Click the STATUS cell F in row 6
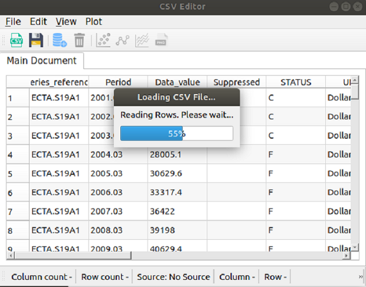Viewport: 366px width, 287px height. point(296,193)
